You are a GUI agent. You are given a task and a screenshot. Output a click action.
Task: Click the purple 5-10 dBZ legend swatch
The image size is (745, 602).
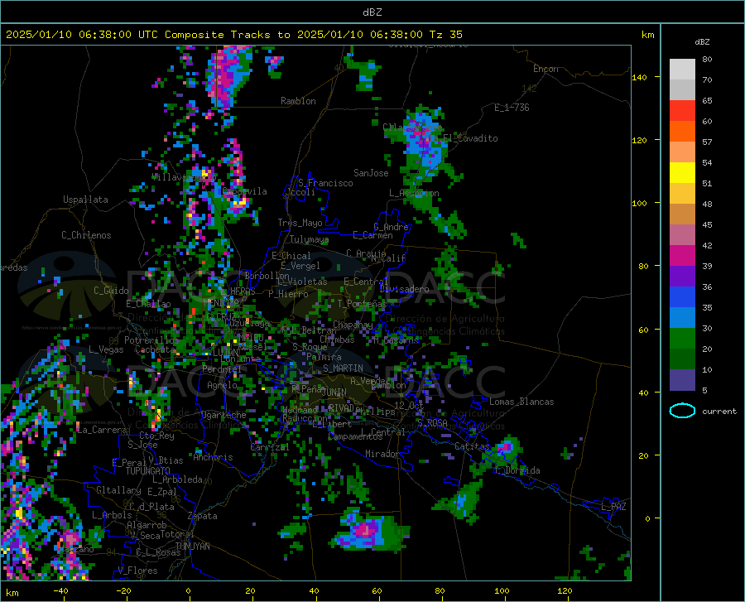(x=682, y=379)
